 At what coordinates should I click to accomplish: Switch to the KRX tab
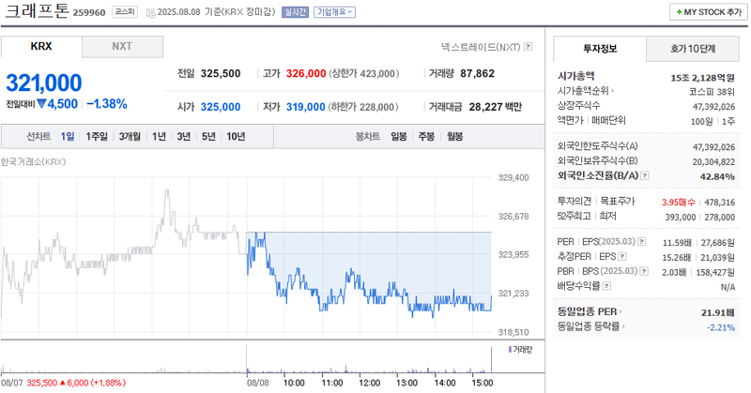point(41,47)
